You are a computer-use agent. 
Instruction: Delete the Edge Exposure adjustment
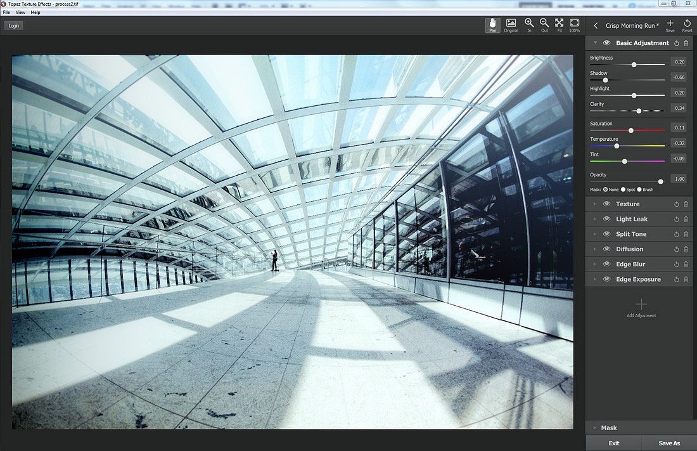[686, 280]
